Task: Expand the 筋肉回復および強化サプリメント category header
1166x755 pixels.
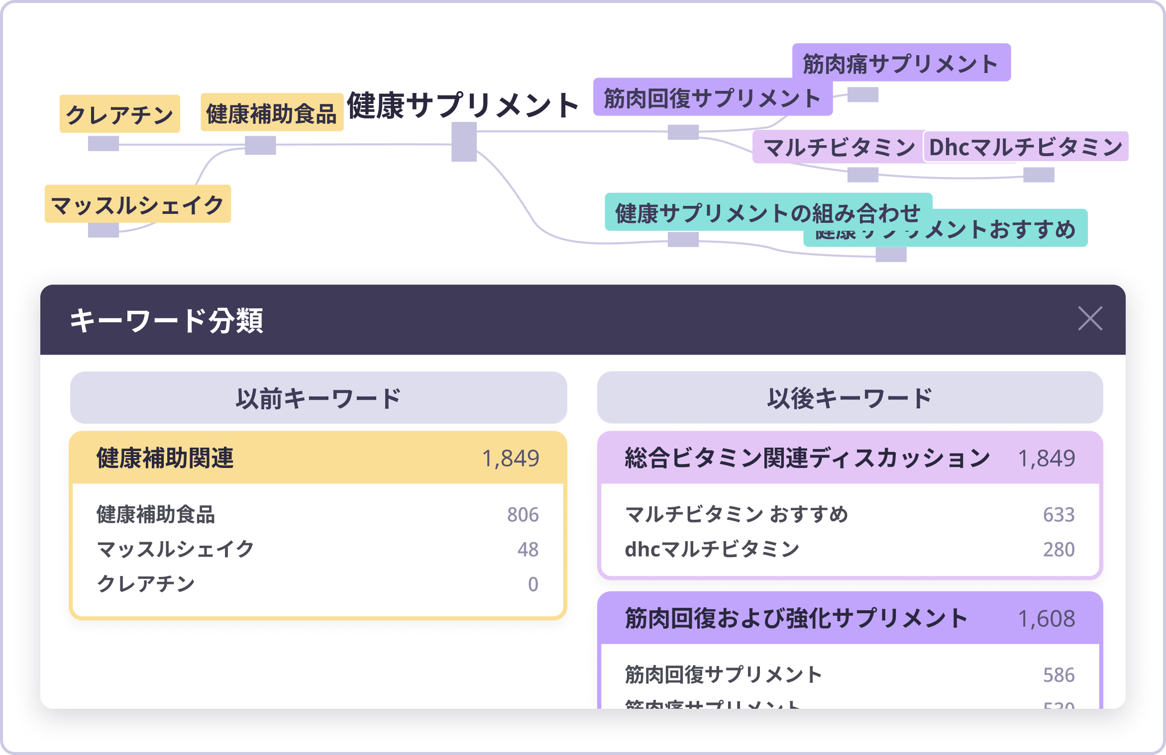Action: click(x=849, y=618)
